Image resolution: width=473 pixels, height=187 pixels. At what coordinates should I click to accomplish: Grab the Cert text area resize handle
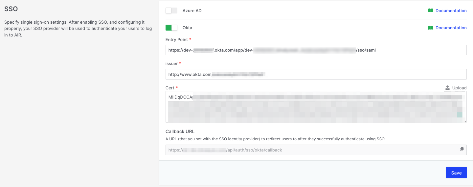coord(465,121)
